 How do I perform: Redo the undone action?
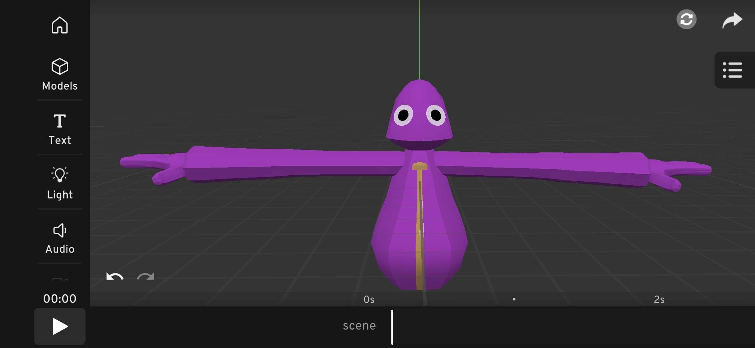[x=146, y=276]
